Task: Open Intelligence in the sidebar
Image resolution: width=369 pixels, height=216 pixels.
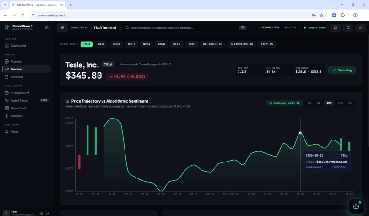Action: pyautogui.click(x=27, y=93)
